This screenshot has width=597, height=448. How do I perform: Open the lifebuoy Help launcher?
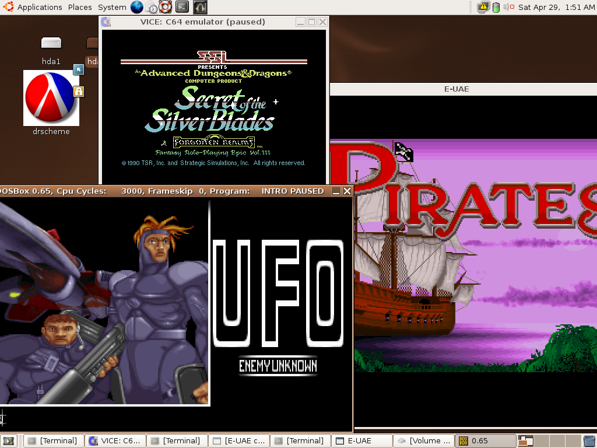pos(166,7)
